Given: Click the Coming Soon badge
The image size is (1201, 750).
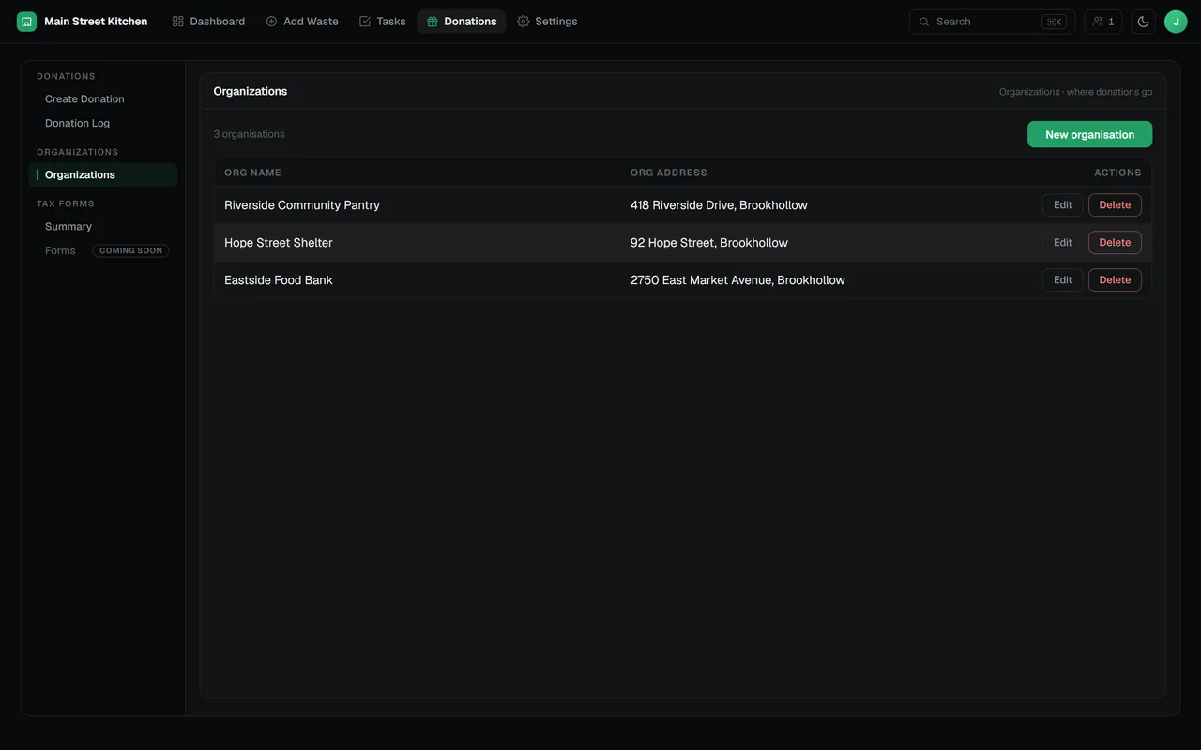Looking at the screenshot, I should point(130,250).
